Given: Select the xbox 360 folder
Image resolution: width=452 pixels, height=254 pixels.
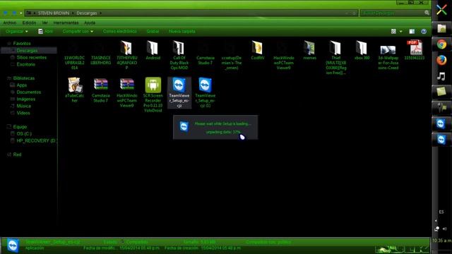Looking at the screenshot, I should click(x=362, y=50).
